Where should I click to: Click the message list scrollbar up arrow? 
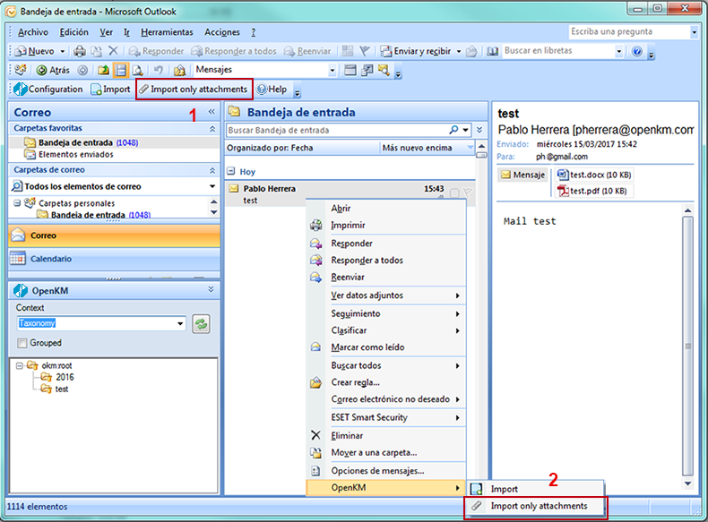(481, 147)
